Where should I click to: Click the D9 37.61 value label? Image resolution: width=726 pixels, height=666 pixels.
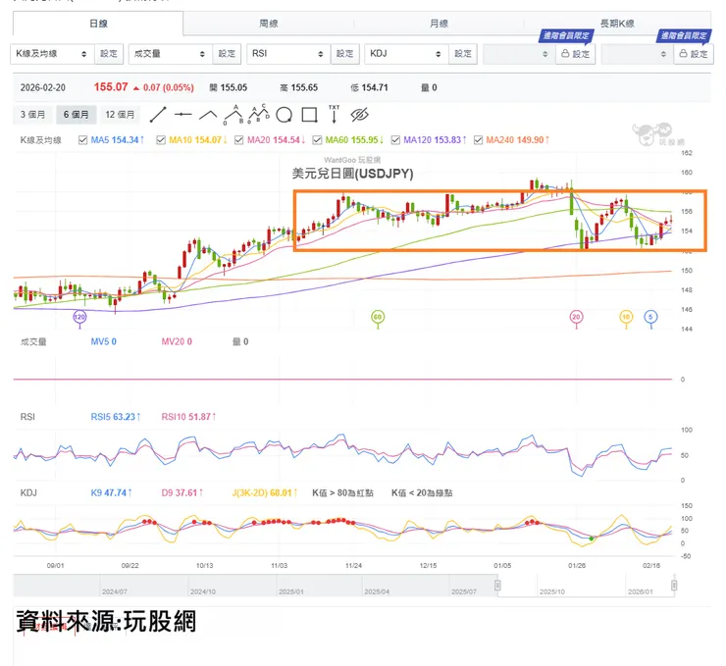tap(181, 493)
